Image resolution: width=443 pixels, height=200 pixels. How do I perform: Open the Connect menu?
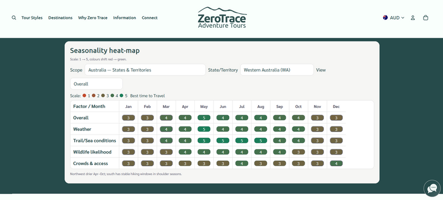(150, 18)
